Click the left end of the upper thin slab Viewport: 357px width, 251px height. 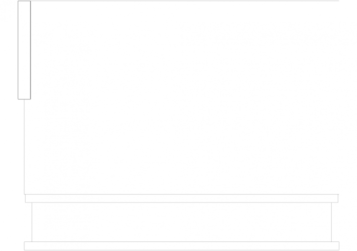coord(25,199)
